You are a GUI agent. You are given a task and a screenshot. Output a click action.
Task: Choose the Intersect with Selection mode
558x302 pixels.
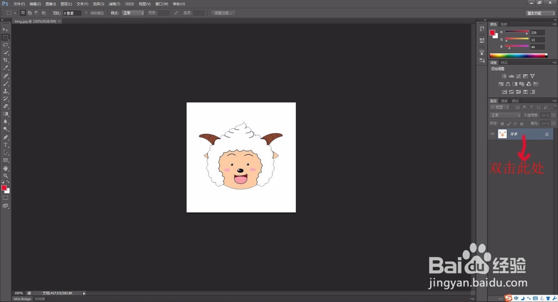[x=44, y=13]
